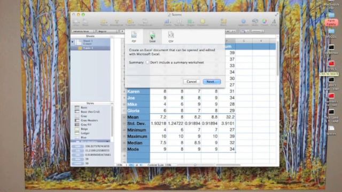Select Table 1 in Sheets pane
The height and width of the screenshot is (192, 342).
coord(90,48)
